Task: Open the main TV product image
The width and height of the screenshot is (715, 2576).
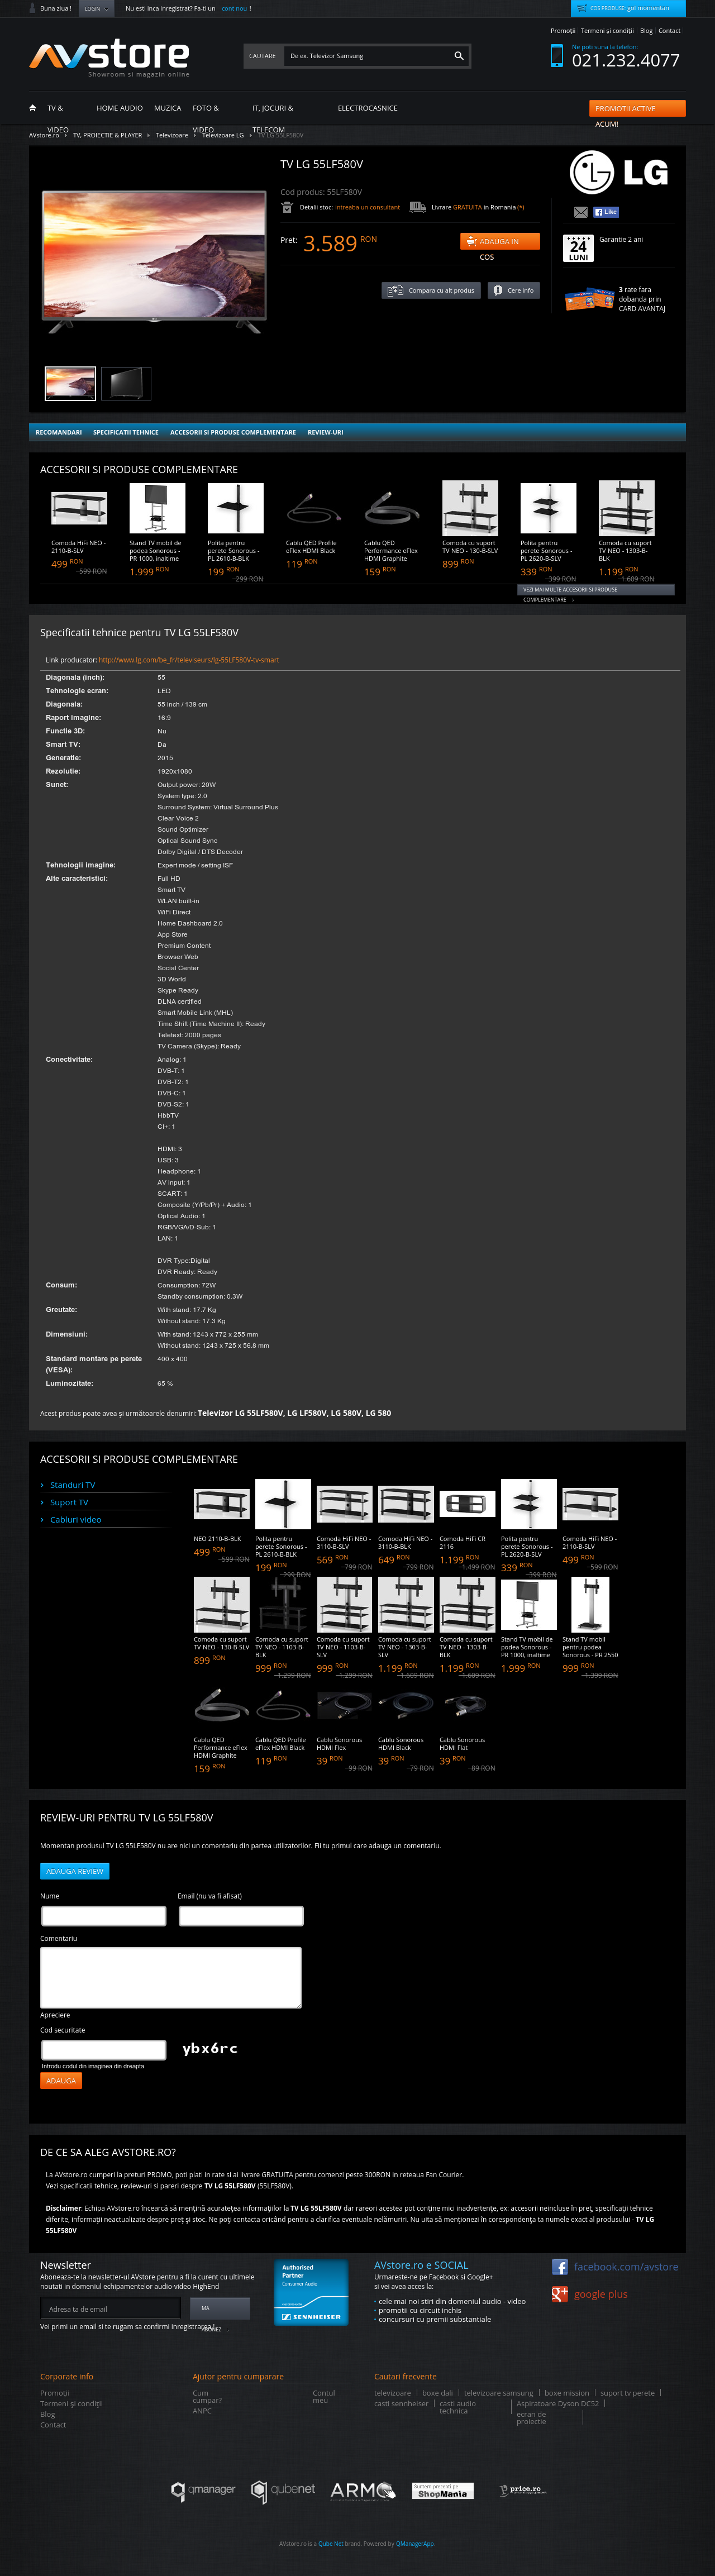Action: pyautogui.click(x=154, y=262)
